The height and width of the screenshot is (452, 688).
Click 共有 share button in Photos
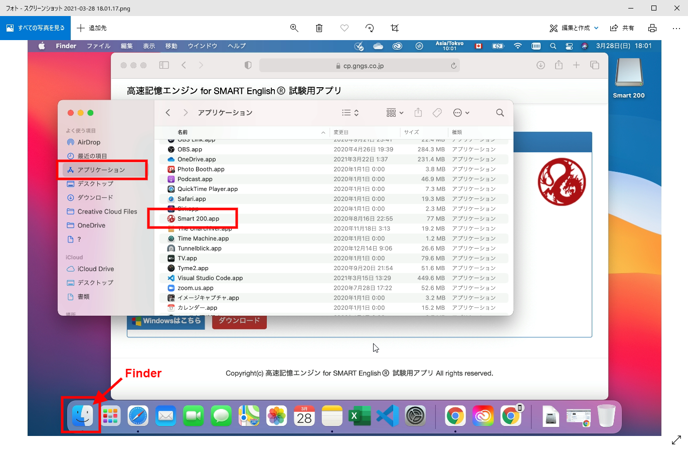click(622, 28)
